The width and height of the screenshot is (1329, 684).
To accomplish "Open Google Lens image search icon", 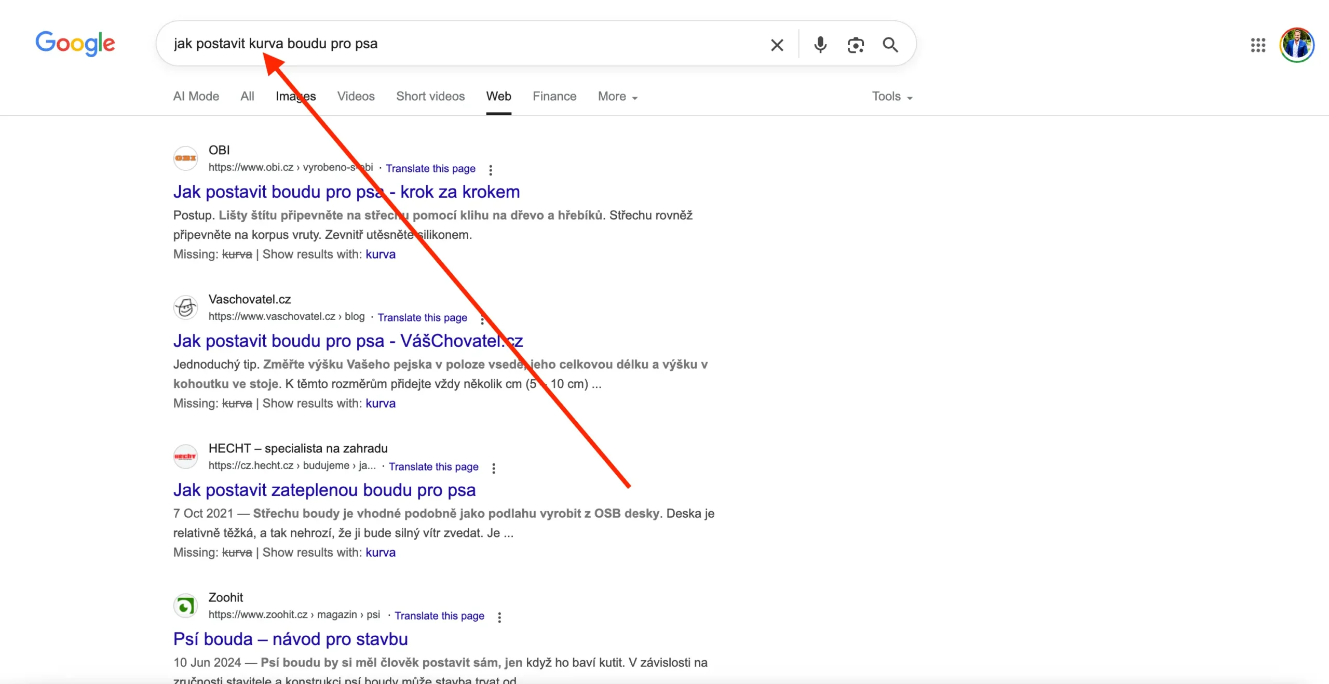I will click(855, 45).
